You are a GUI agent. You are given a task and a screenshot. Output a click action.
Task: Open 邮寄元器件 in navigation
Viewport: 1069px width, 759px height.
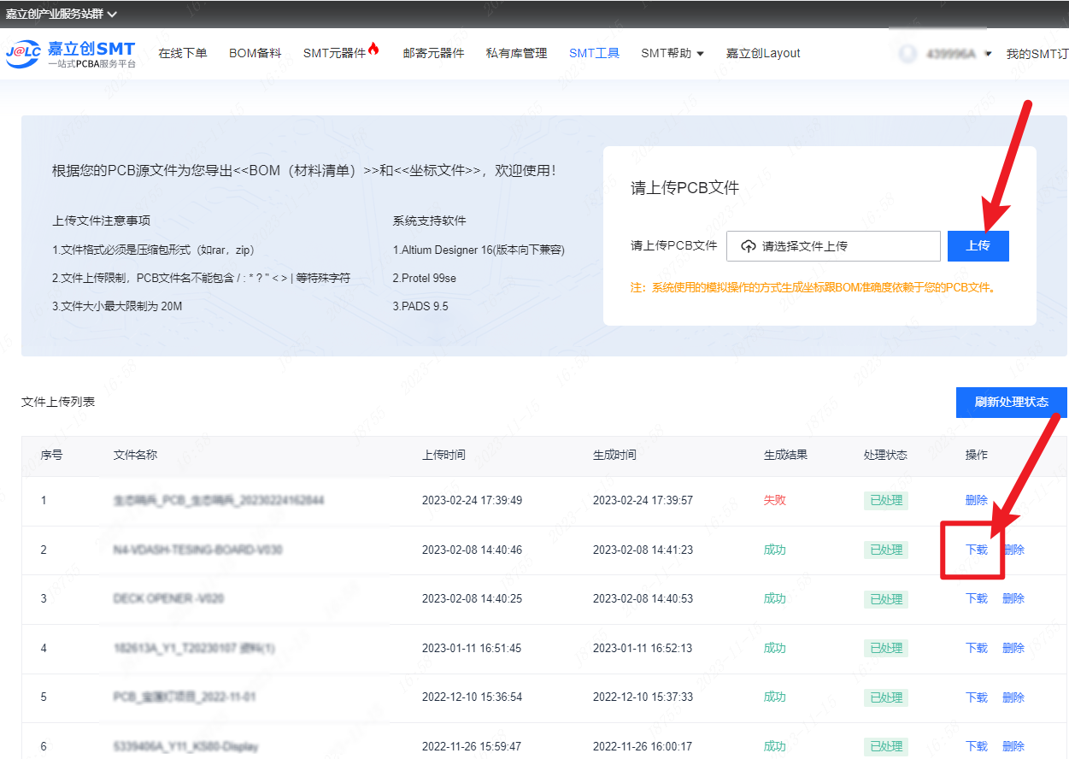coord(433,53)
